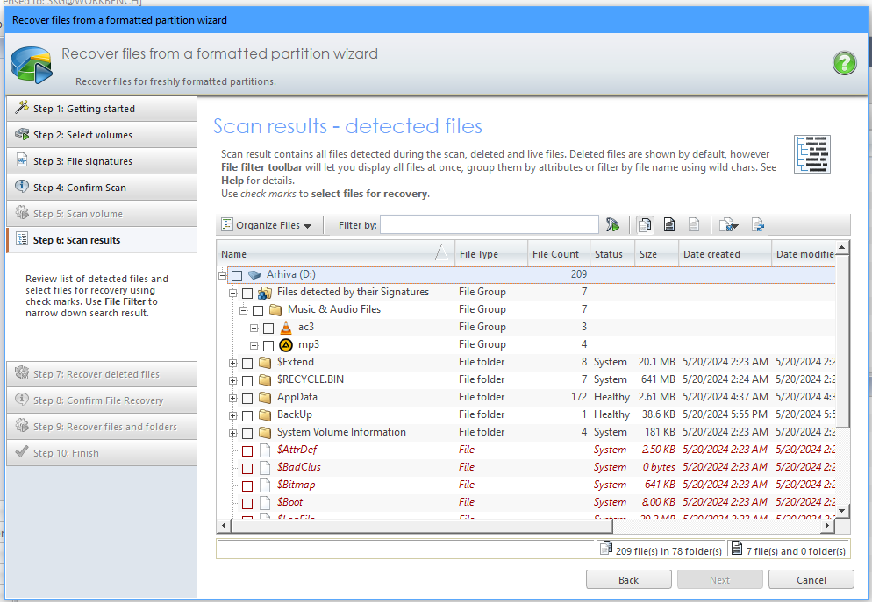This screenshot has width=872, height=602.
Task: Tick the Music & Audio Files checkbox
Action: pyautogui.click(x=258, y=310)
